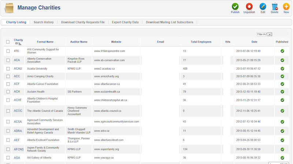This screenshot has width=293, height=164.
Task: Sort by the Date column header
Action: point(254,42)
